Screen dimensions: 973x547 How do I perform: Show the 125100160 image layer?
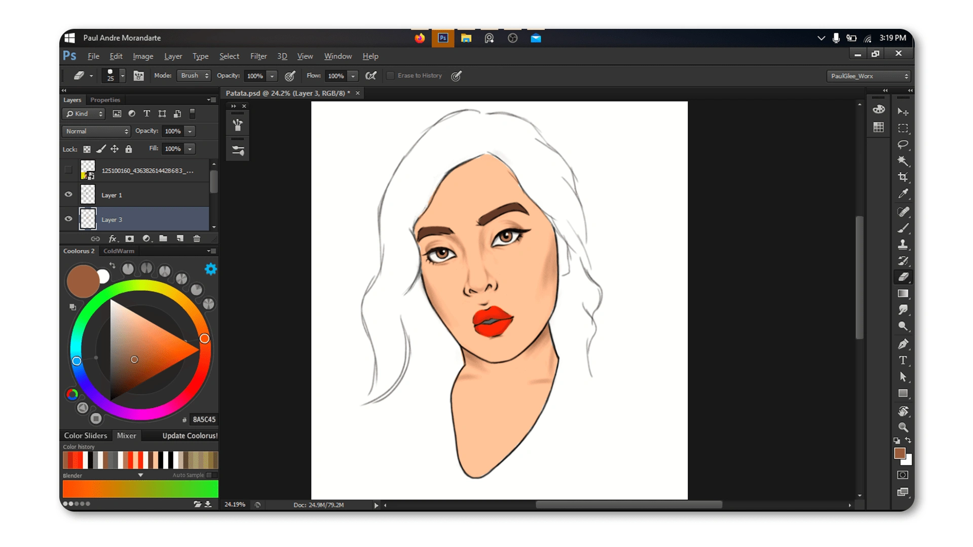coord(68,170)
